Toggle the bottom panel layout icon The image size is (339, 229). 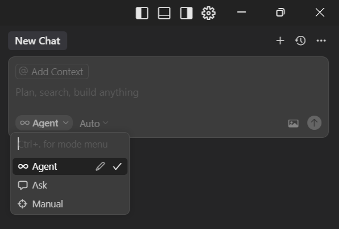164,13
